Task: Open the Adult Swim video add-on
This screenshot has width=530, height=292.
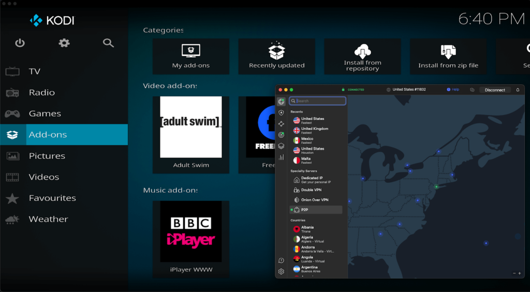Action: (x=191, y=135)
